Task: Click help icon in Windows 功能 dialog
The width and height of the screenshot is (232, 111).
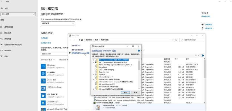Action: tap(139, 51)
